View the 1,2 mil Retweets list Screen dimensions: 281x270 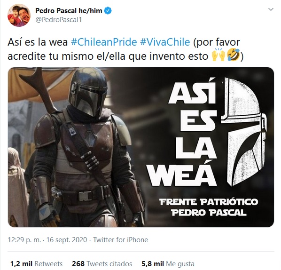pyautogui.click(x=36, y=264)
